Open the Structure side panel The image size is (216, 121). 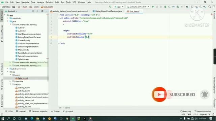pyautogui.click(x=2, y=69)
